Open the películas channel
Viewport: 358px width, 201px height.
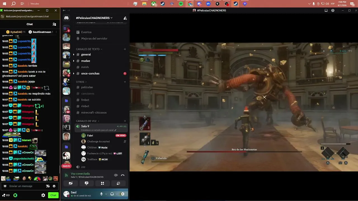click(101, 87)
